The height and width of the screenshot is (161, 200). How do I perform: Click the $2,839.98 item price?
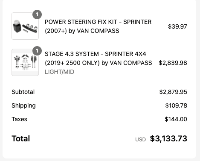coord(173,63)
